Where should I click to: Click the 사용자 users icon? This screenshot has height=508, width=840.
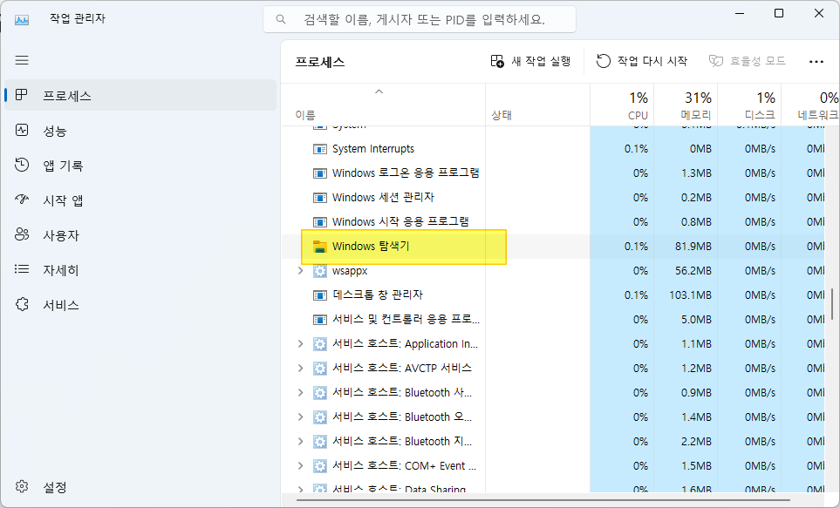click(x=22, y=234)
